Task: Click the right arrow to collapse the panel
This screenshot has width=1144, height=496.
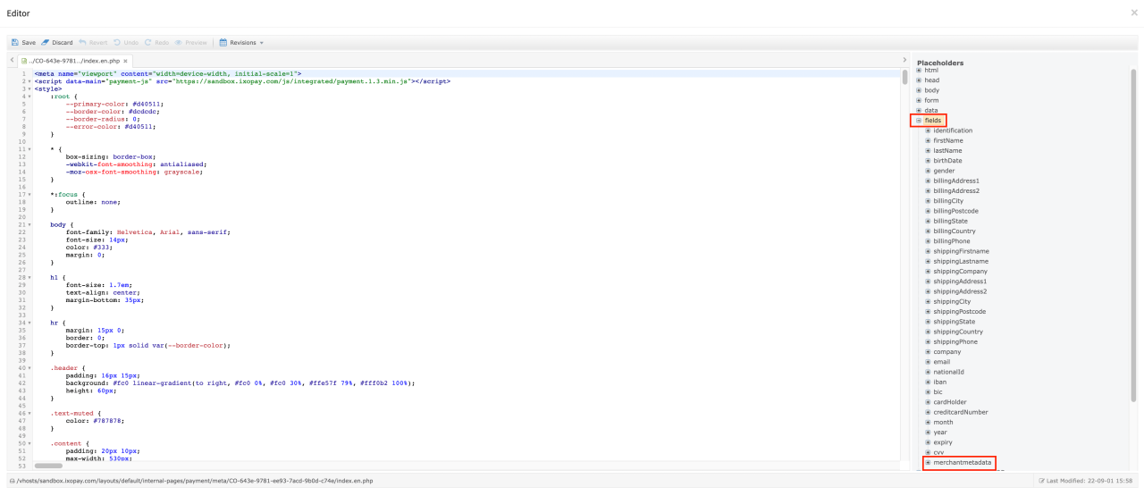Action: click(x=904, y=60)
